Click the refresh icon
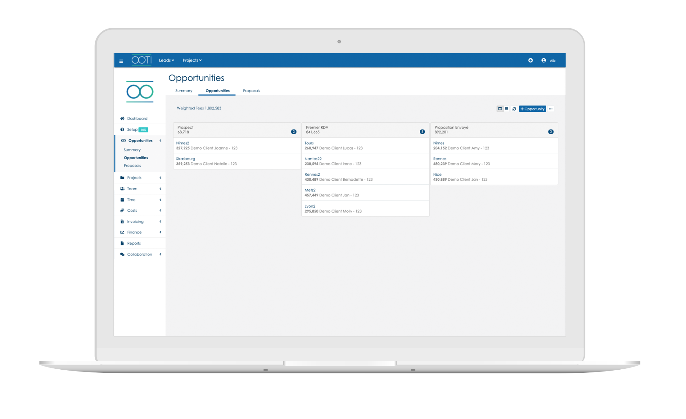Screen dimensions: 686x419 click(x=514, y=109)
